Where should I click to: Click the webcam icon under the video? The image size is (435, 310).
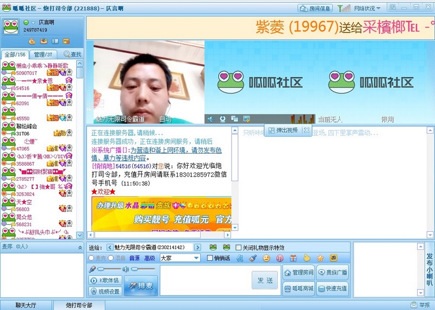tap(222, 119)
